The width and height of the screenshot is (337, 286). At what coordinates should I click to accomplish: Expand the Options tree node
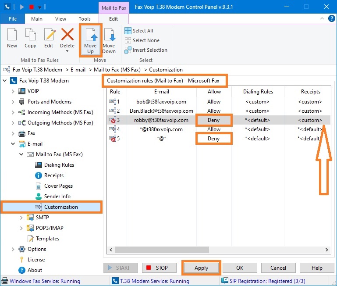tap(13, 249)
